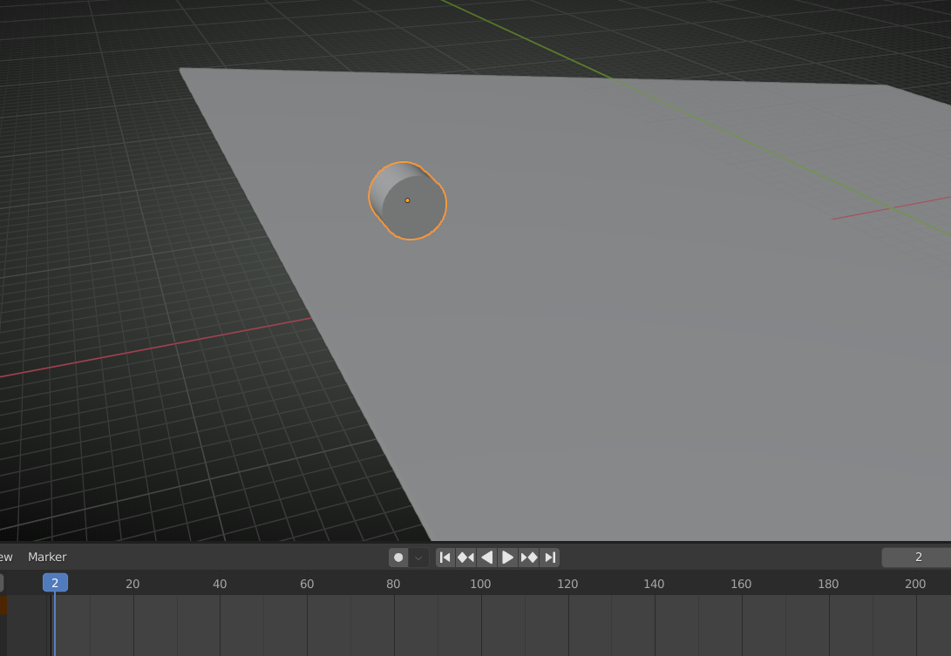
Task: Play animation in reverse
Action: [486, 558]
